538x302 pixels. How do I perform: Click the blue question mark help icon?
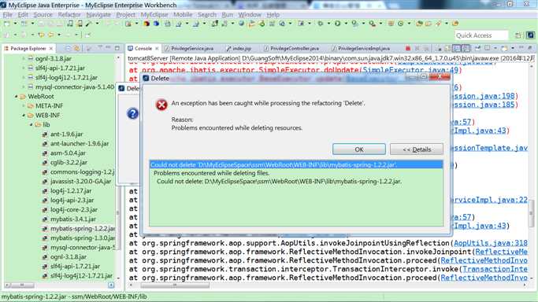(x=132, y=113)
